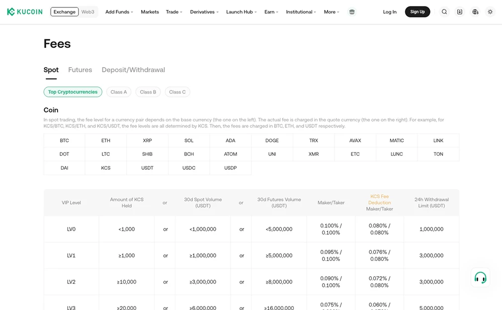Select the Class A filter
502x310 pixels.
pos(118,92)
